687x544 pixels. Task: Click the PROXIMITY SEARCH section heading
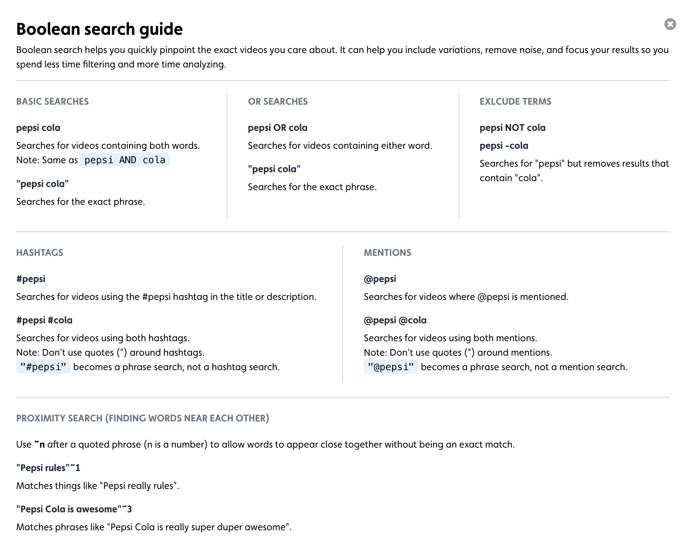142,418
